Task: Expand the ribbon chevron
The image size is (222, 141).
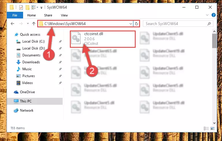Action: [207, 15]
